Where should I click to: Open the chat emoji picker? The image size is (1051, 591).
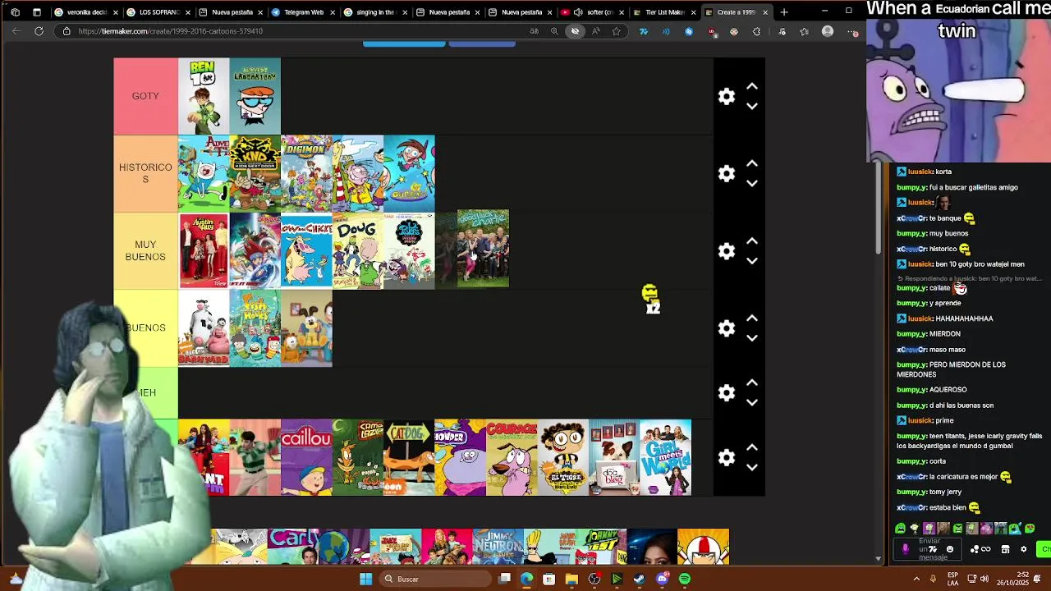[950, 549]
